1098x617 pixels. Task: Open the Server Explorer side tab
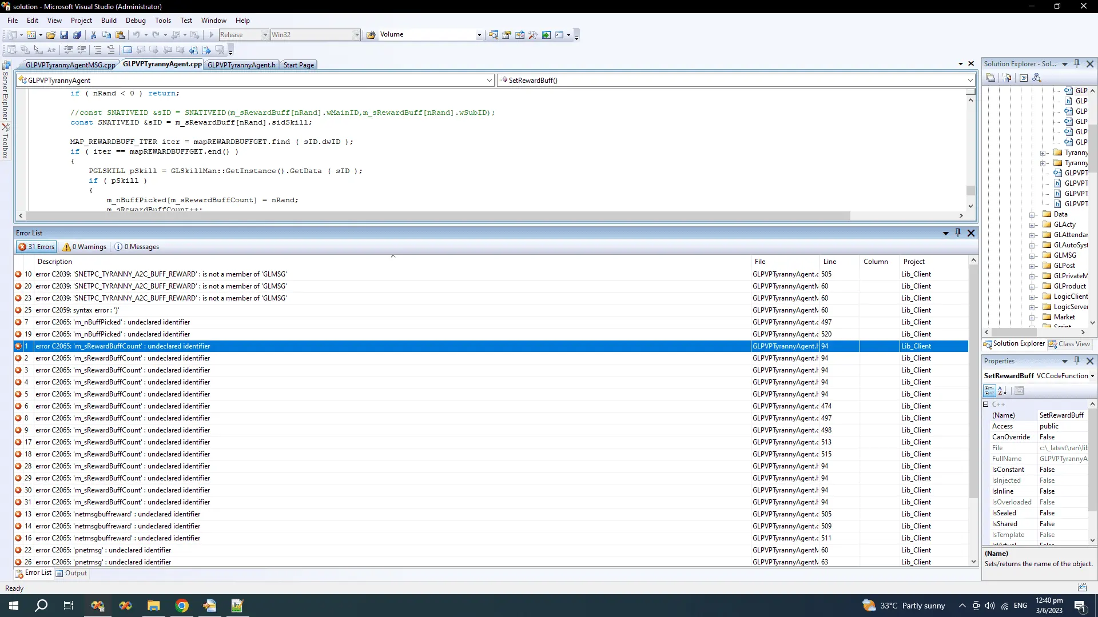pyautogui.click(x=6, y=91)
